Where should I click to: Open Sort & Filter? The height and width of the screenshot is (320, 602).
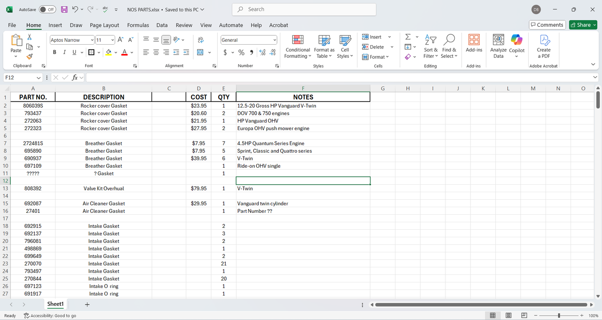(431, 47)
